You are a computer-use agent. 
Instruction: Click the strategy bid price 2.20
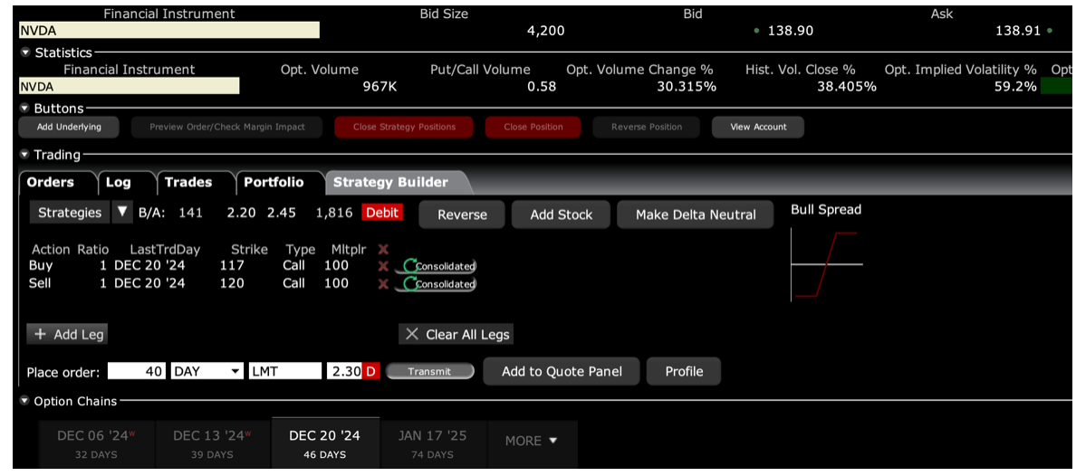[242, 213]
